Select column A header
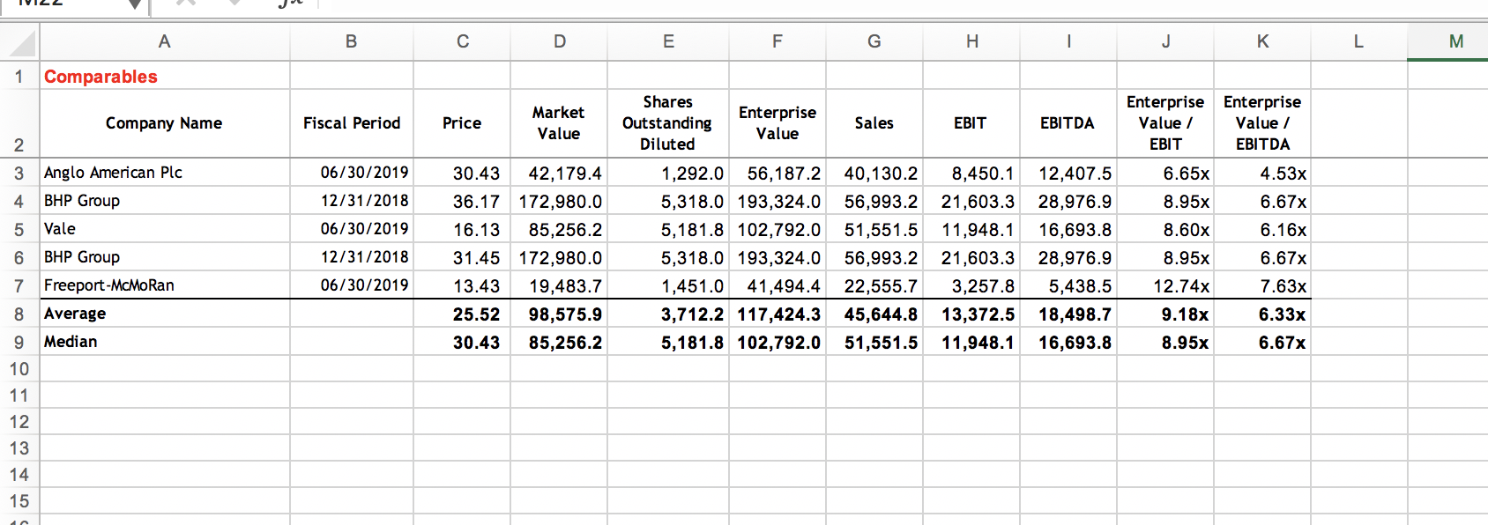Screen dimensions: 1488x525 click(165, 41)
